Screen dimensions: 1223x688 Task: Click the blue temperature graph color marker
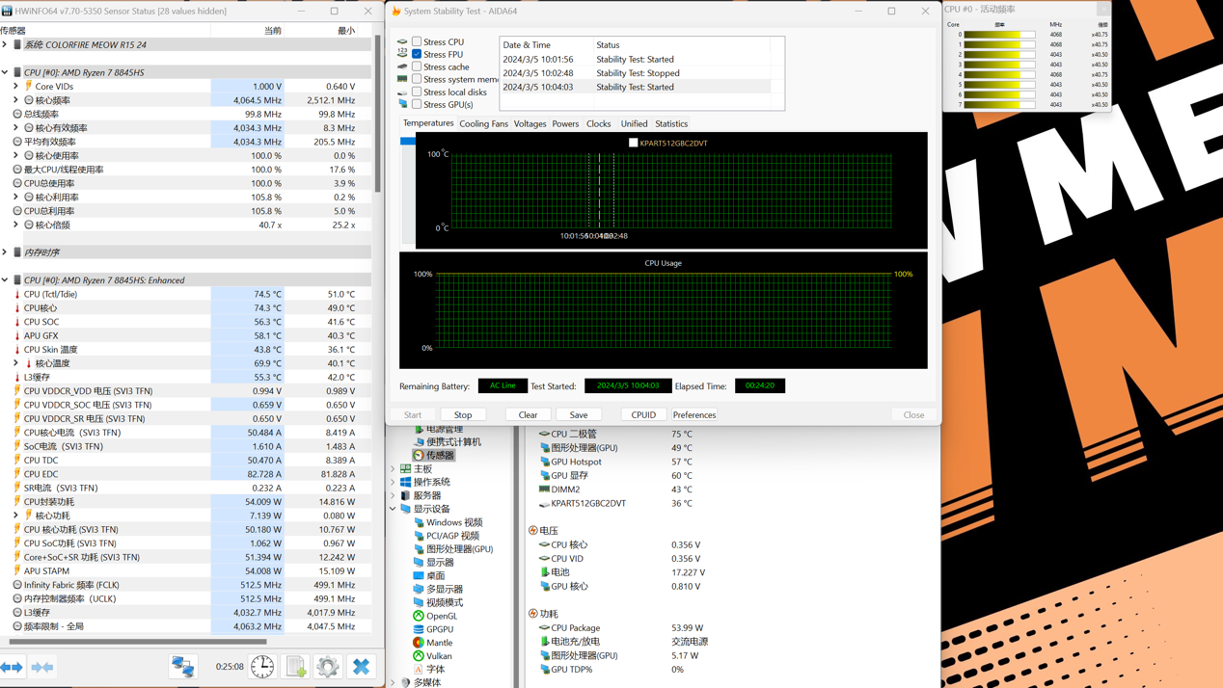(408, 141)
